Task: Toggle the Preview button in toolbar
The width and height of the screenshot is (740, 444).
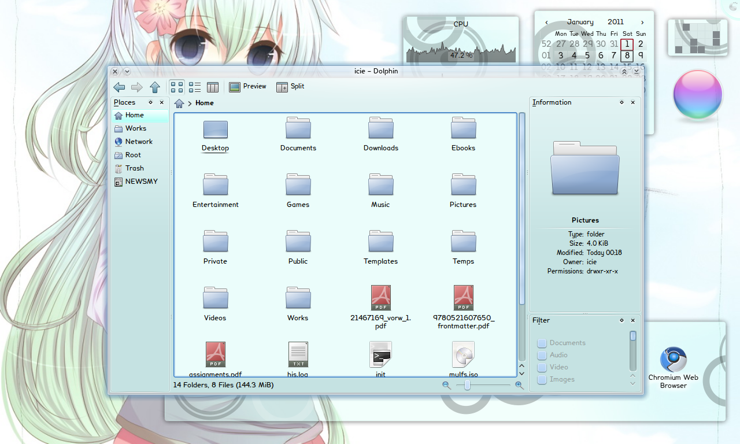Action: point(248,87)
